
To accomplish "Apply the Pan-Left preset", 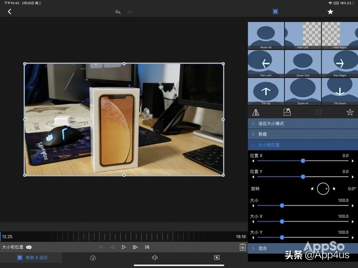I will 266,64.
